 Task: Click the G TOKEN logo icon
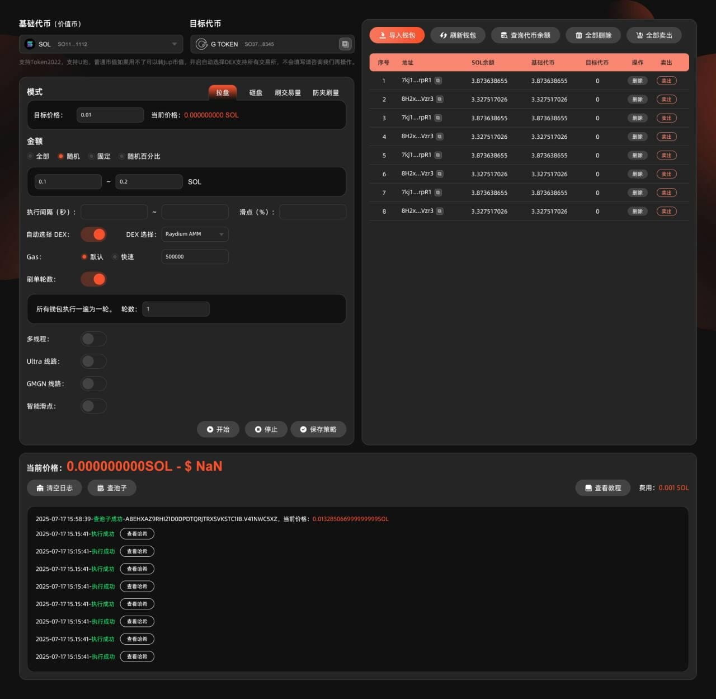click(201, 44)
